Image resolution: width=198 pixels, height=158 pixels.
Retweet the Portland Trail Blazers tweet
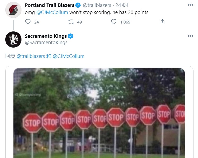pos(71,22)
